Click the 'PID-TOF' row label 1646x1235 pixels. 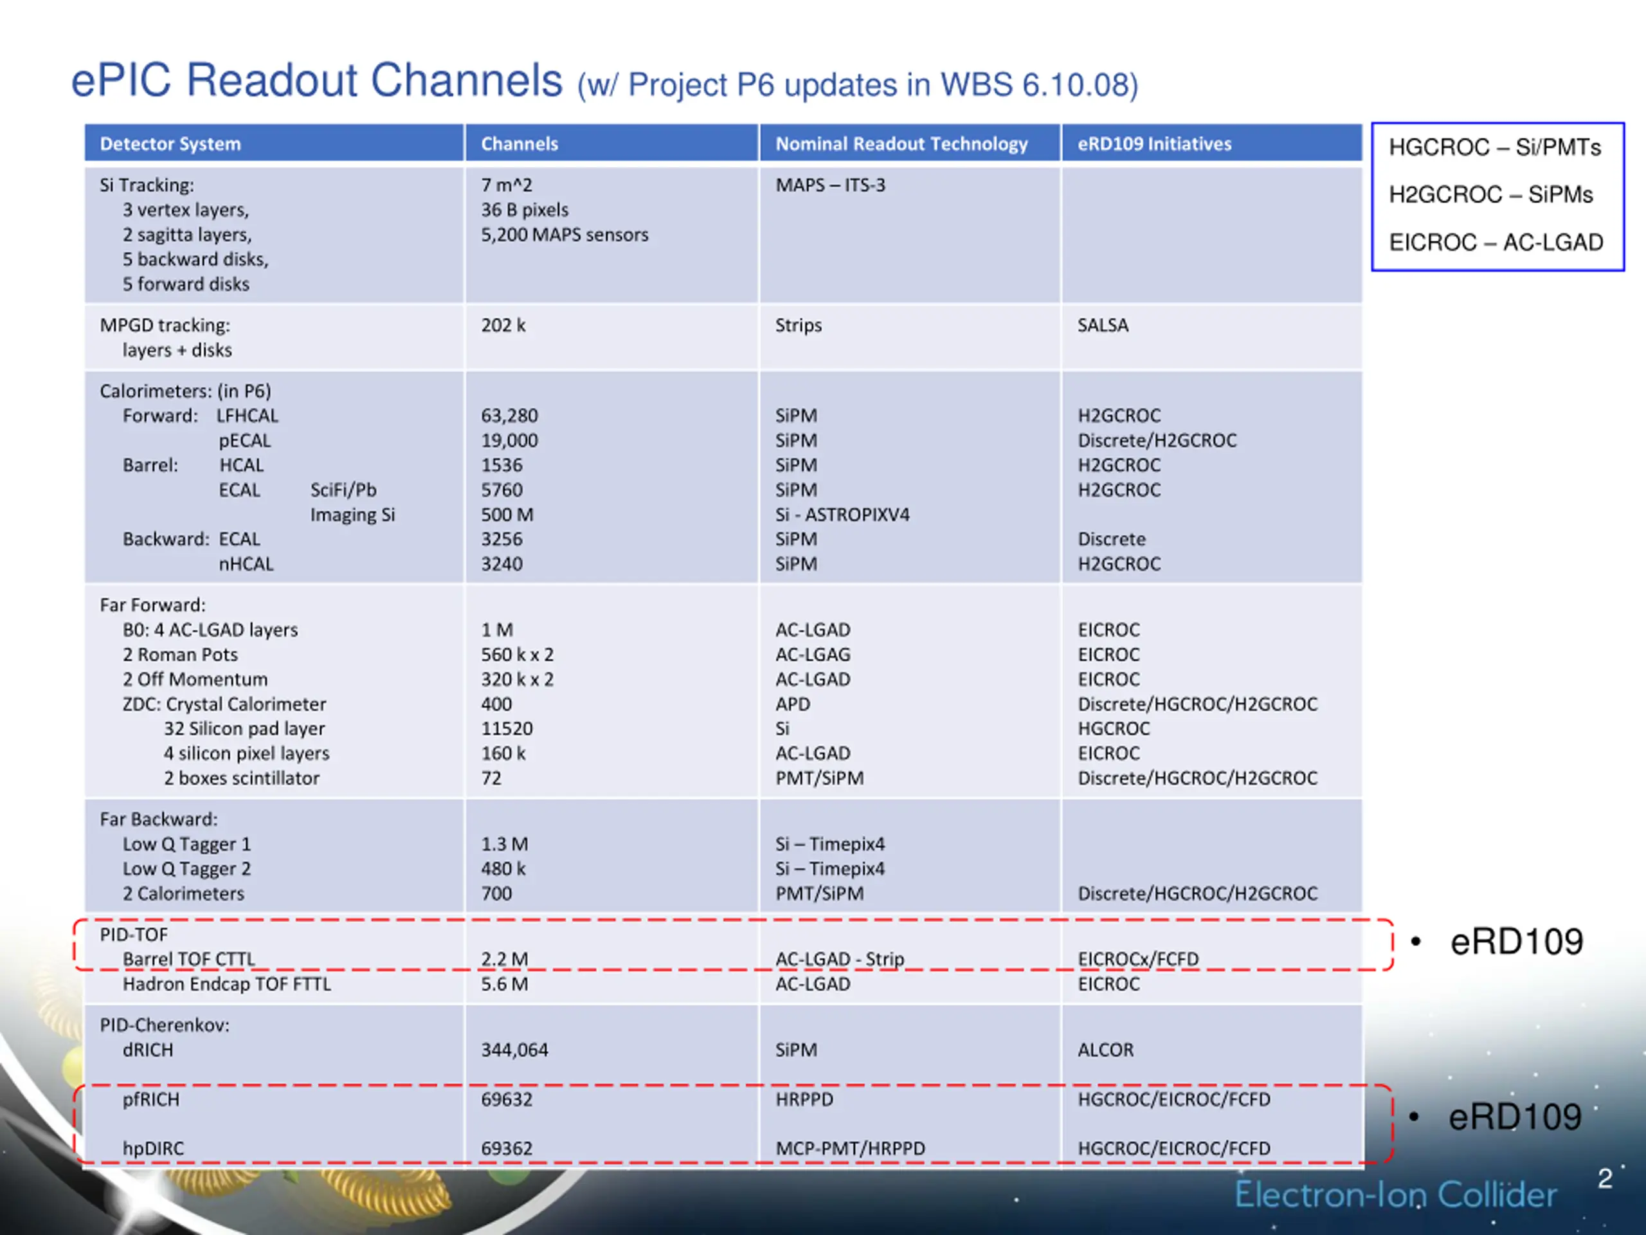[134, 935]
